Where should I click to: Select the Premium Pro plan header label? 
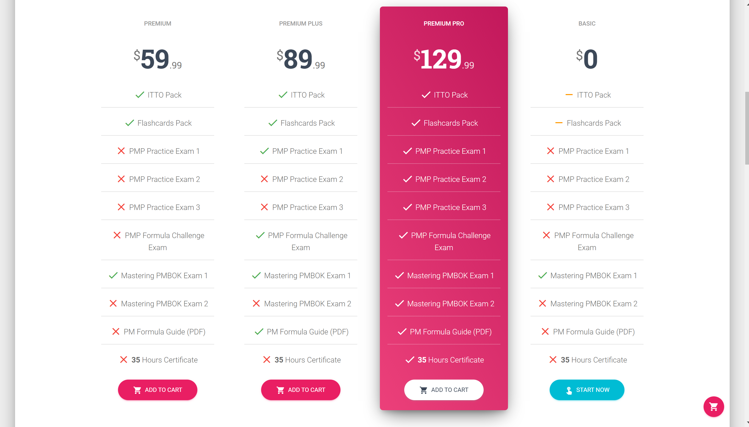click(443, 23)
